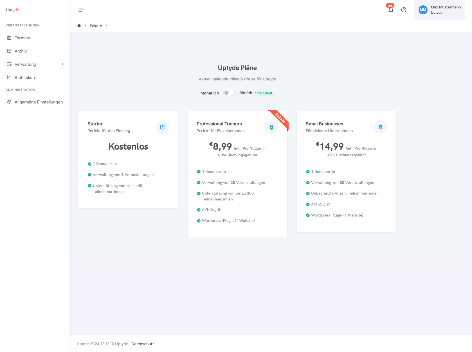Click the Uptyde logo
This screenshot has width=472, height=352.
[13, 10]
